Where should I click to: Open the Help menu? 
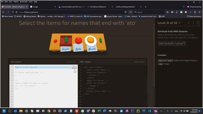(x=36, y=2)
